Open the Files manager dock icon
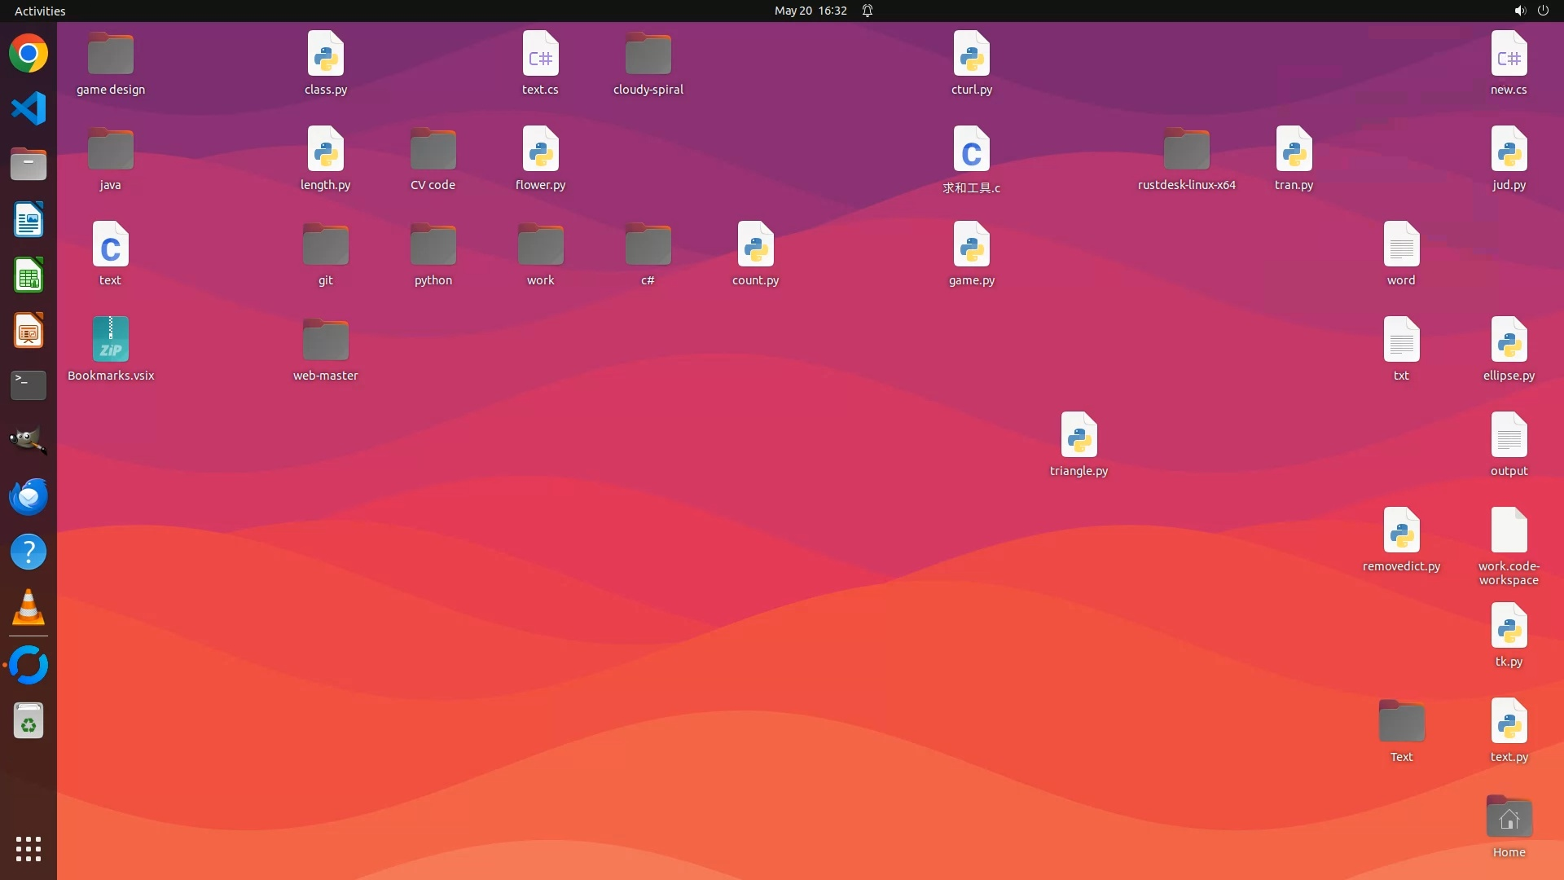Image resolution: width=1564 pixels, height=880 pixels. [x=29, y=165]
